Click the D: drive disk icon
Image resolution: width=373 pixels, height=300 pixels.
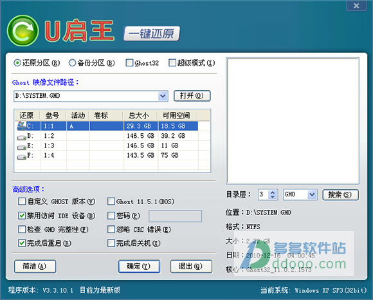(22, 137)
